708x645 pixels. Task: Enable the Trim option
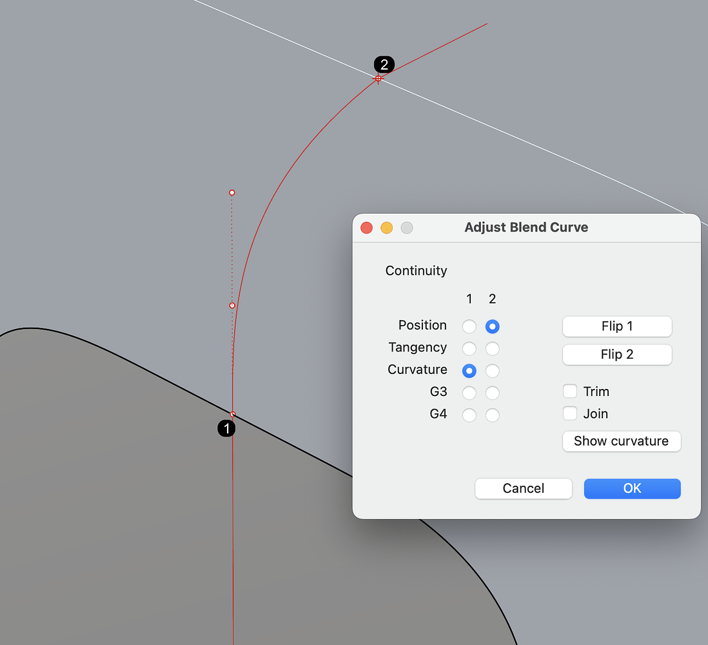pyautogui.click(x=570, y=391)
